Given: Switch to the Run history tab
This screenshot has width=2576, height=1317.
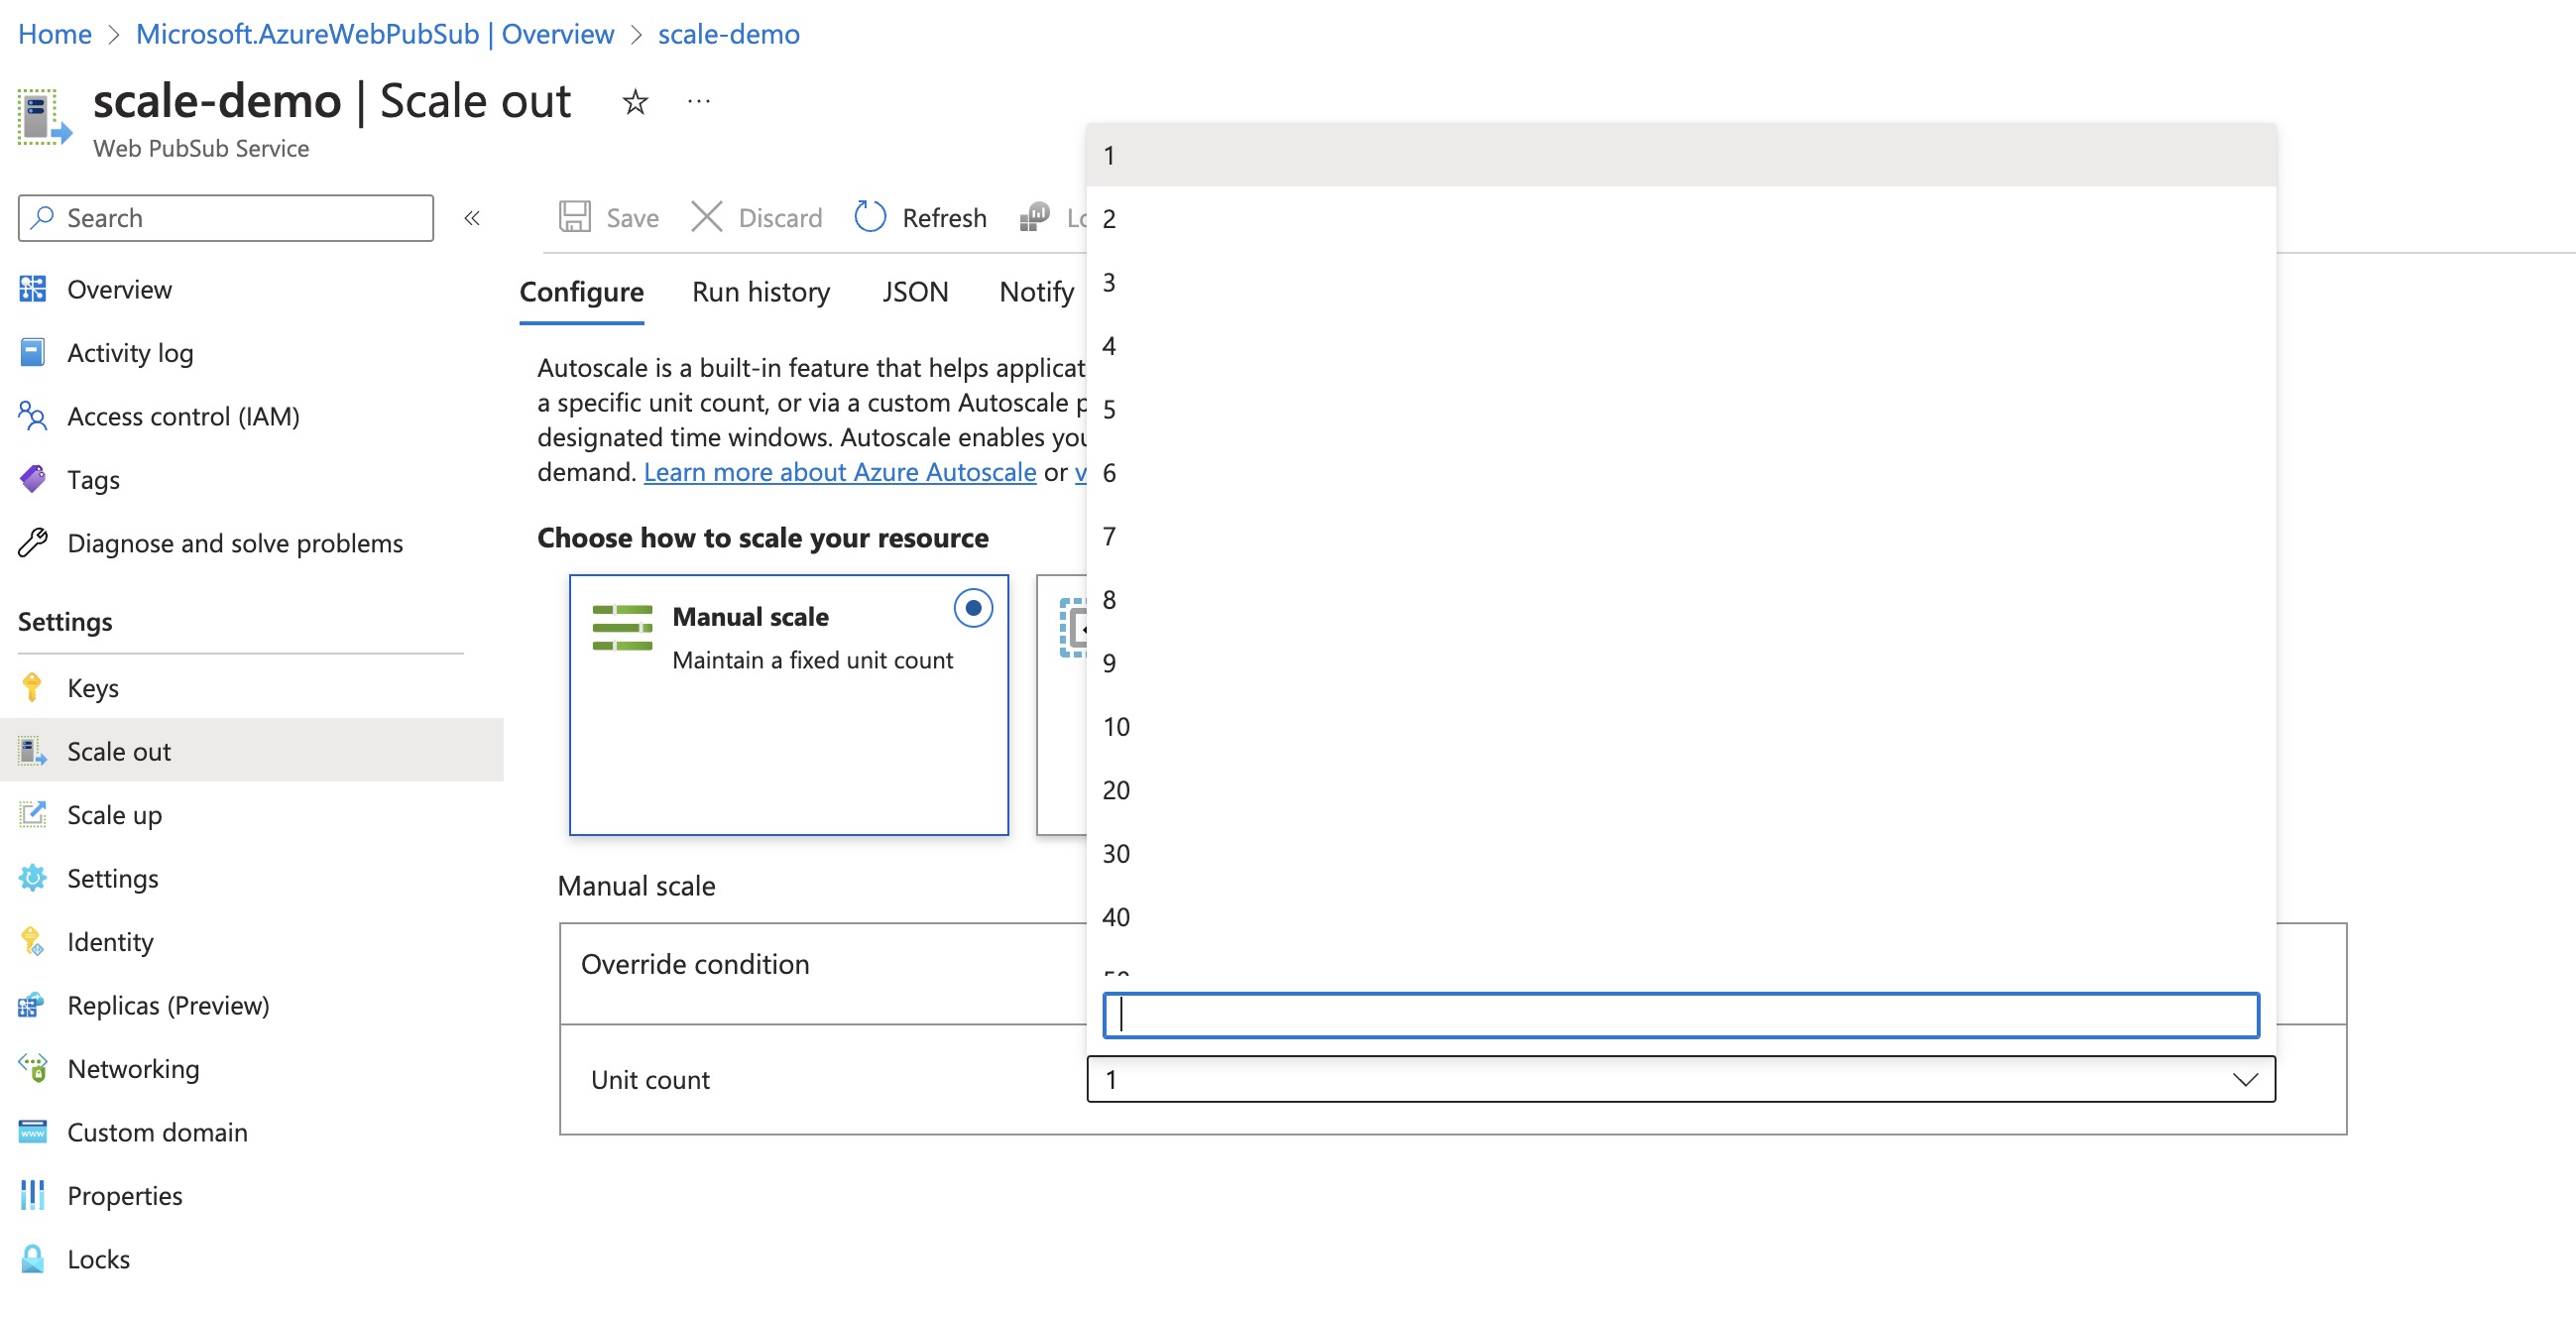Looking at the screenshot, I should (x=761, y=288).
